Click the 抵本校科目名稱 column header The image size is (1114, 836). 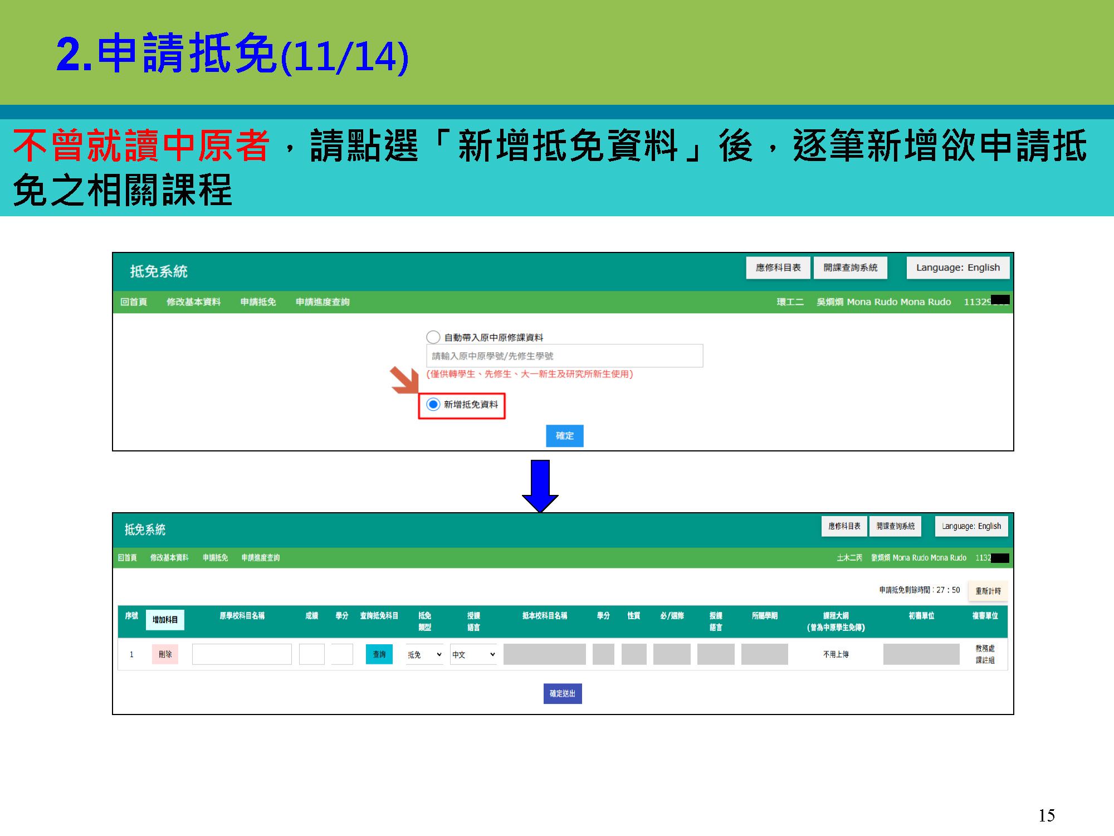(x=545, y=616)
